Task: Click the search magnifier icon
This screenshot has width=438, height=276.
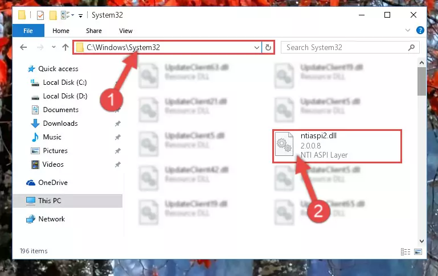Action: (x=411, y=47)
